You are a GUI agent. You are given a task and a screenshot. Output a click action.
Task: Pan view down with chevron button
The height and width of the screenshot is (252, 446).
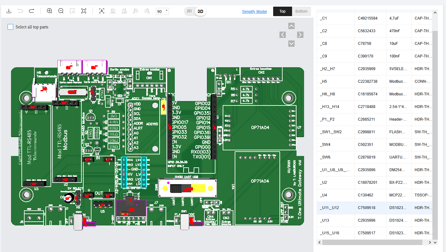(291, 44)
